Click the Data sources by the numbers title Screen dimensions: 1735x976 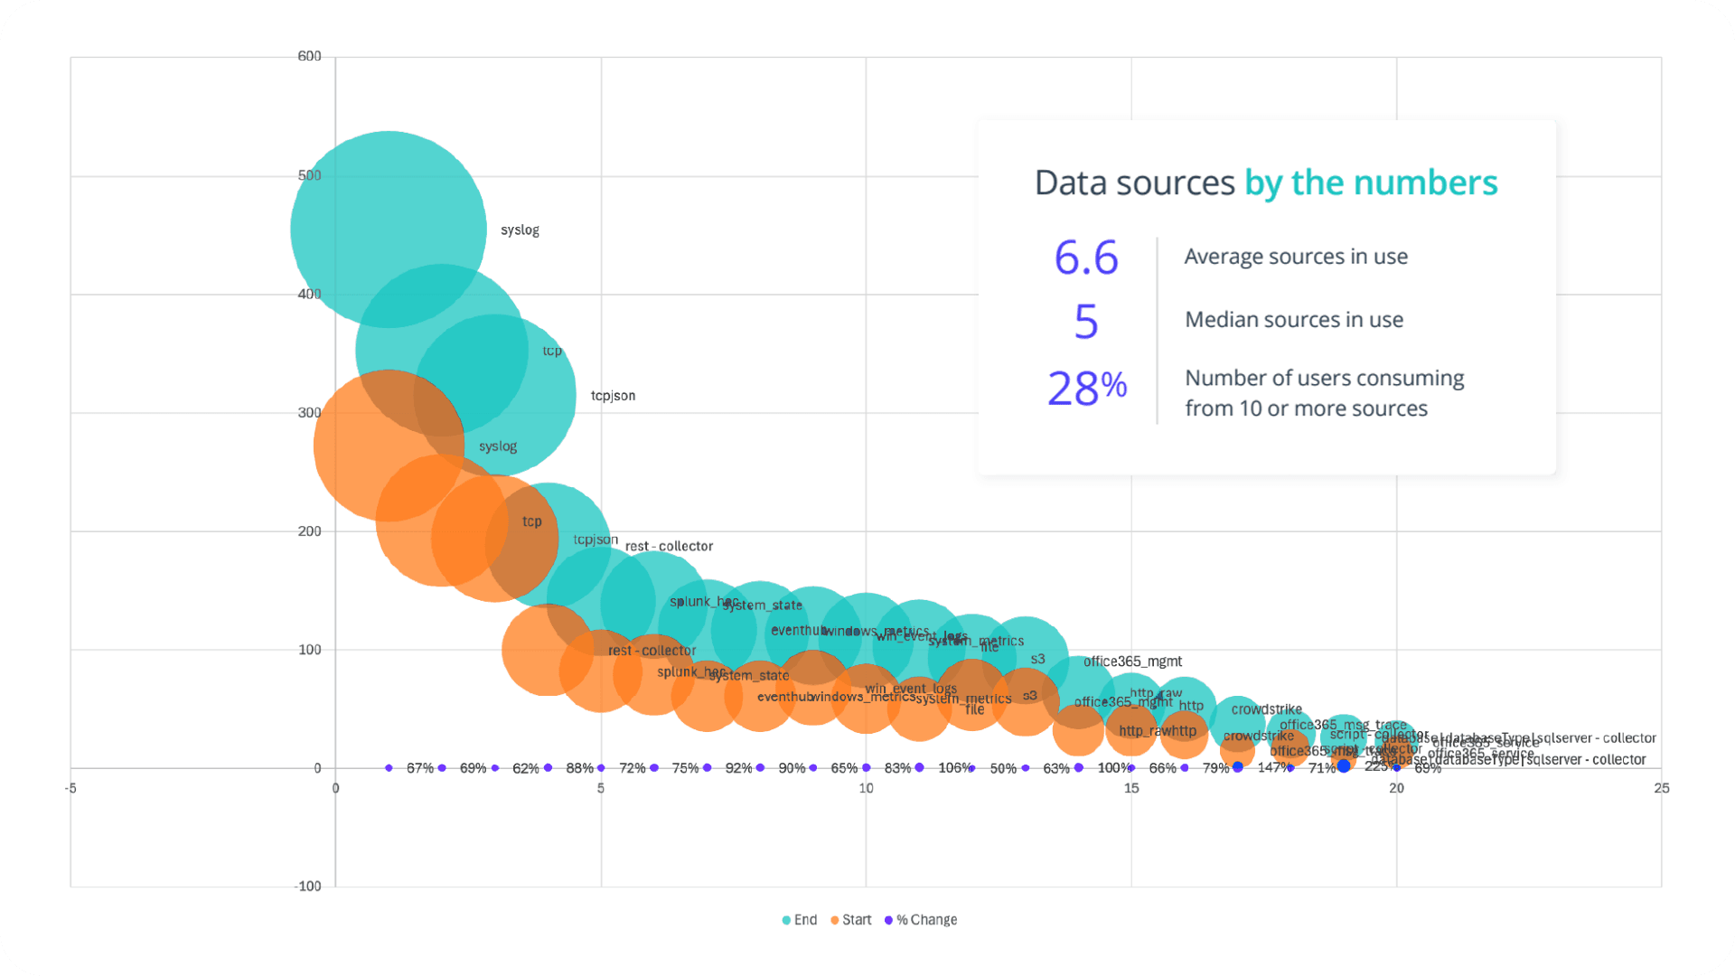pyautogui.click(x=1265, y=183)
